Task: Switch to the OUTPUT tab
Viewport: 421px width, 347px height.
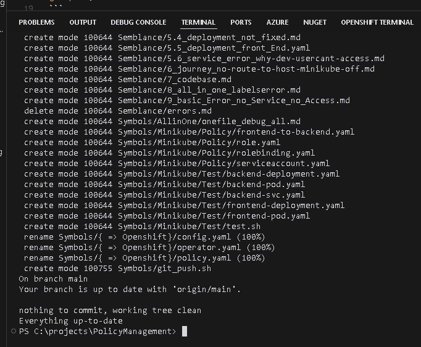Action: [83, 22]
